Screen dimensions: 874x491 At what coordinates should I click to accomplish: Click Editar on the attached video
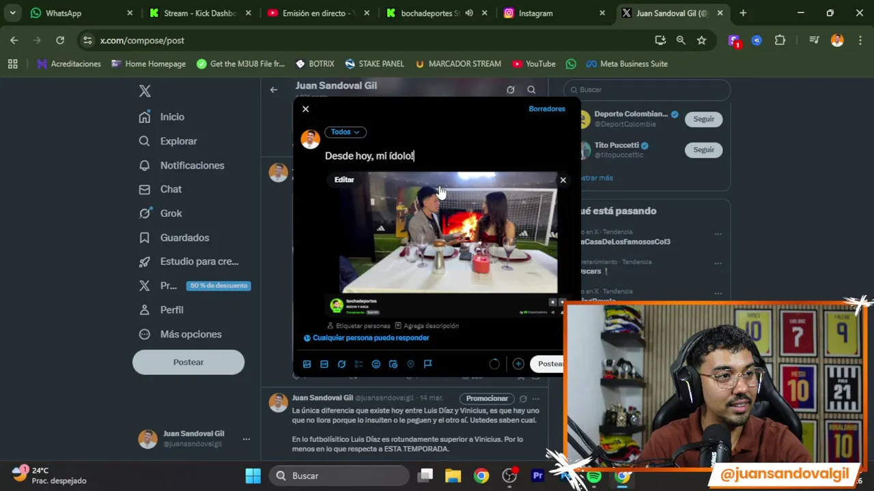point(344,180)
